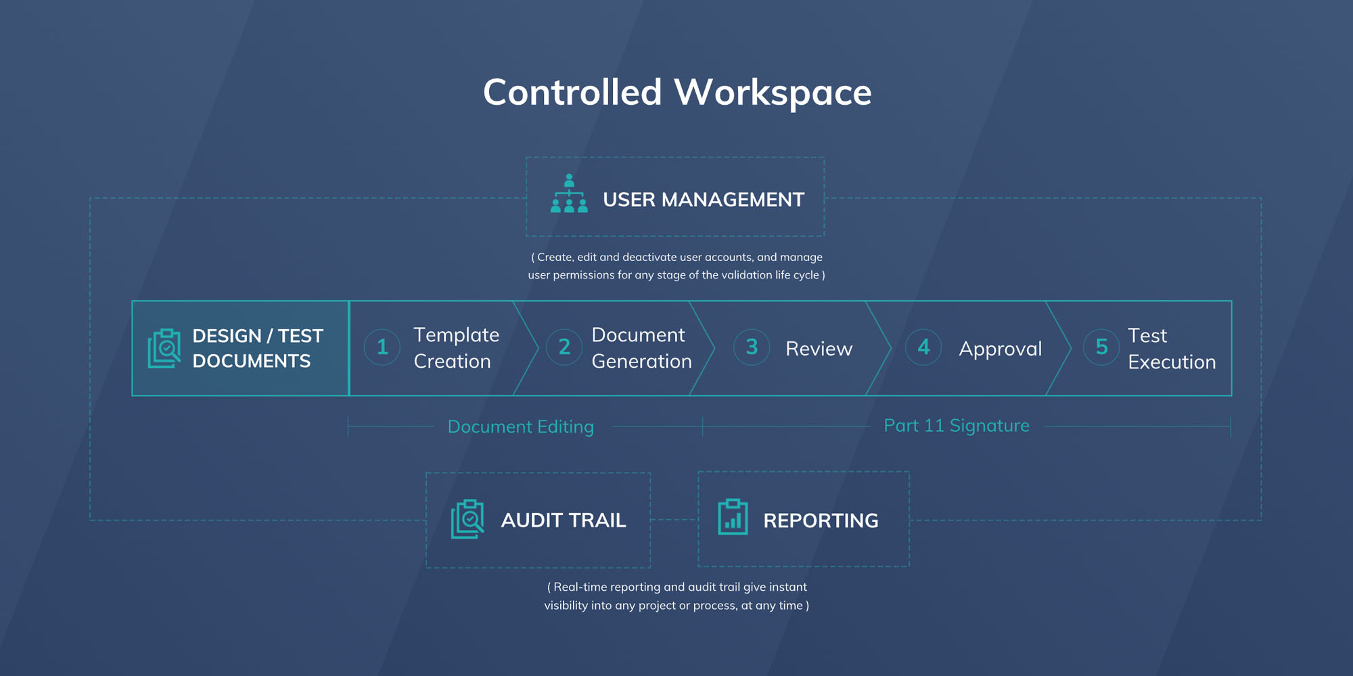The width and height of the screenshot is (1353, 676).
Task: Select step number 4 circle
Action: click(923, 347)
